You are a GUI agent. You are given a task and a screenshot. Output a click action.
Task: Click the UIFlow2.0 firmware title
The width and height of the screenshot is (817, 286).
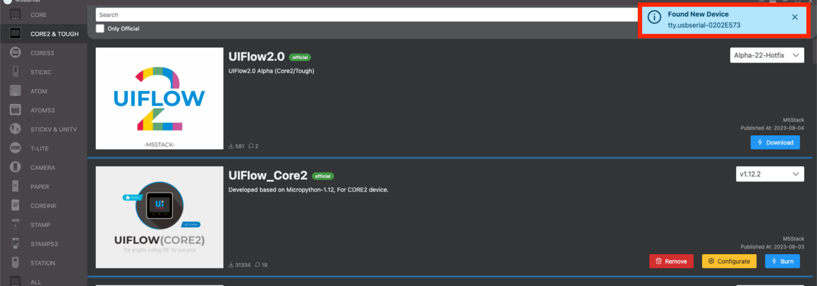256,57
